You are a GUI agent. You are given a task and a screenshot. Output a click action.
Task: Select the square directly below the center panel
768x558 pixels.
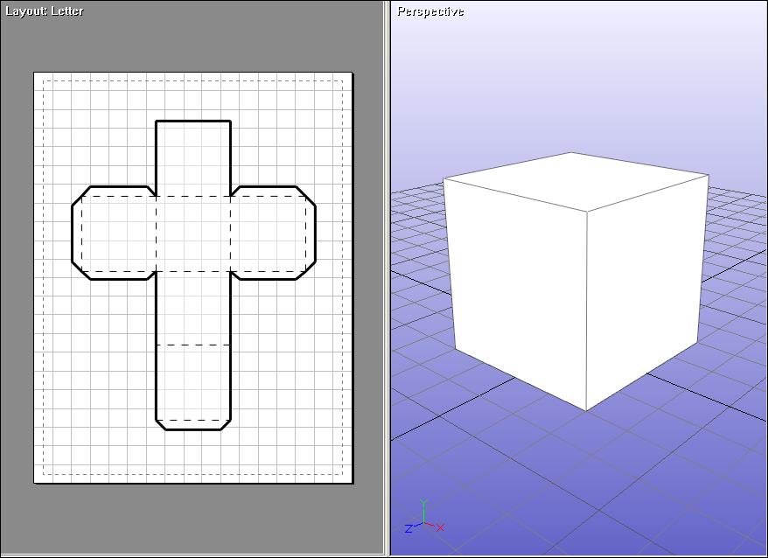[193, 308]
